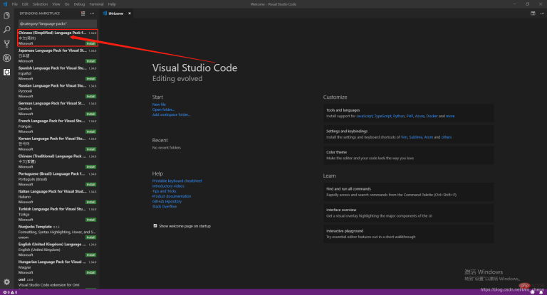Screen dimensions: 547x295
Task: Select Japanese Language Pack title
Action: point(52,50)
